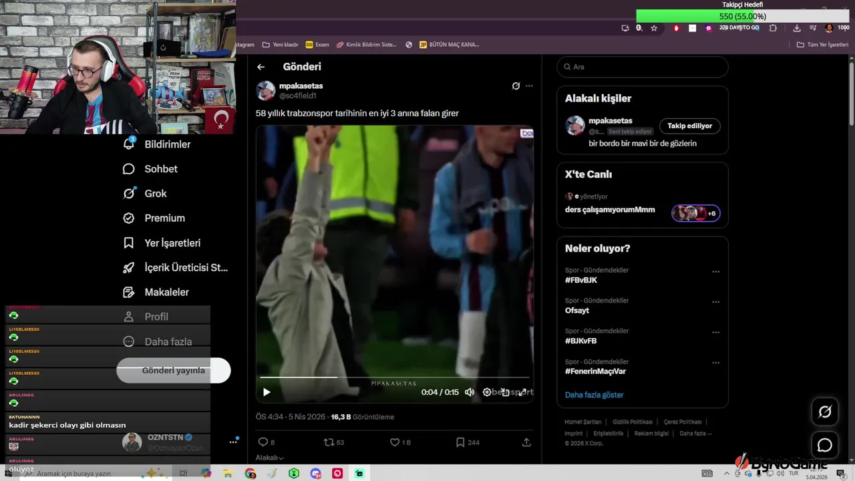Open Yeni klasör bookmarks folder

(281, 45)
